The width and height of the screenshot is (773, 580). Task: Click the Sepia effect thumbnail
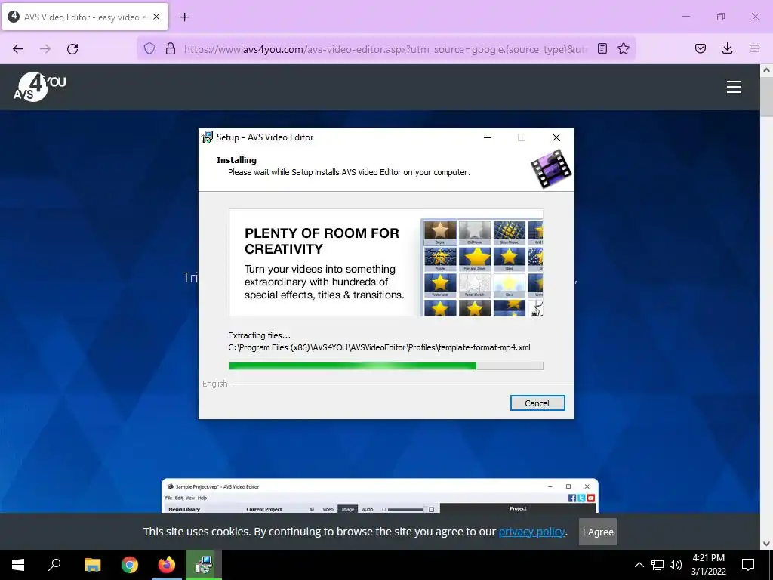(440, 233)
